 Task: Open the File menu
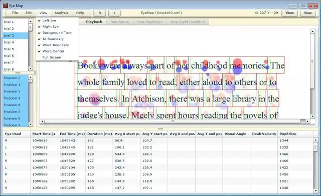coord(15,13)
